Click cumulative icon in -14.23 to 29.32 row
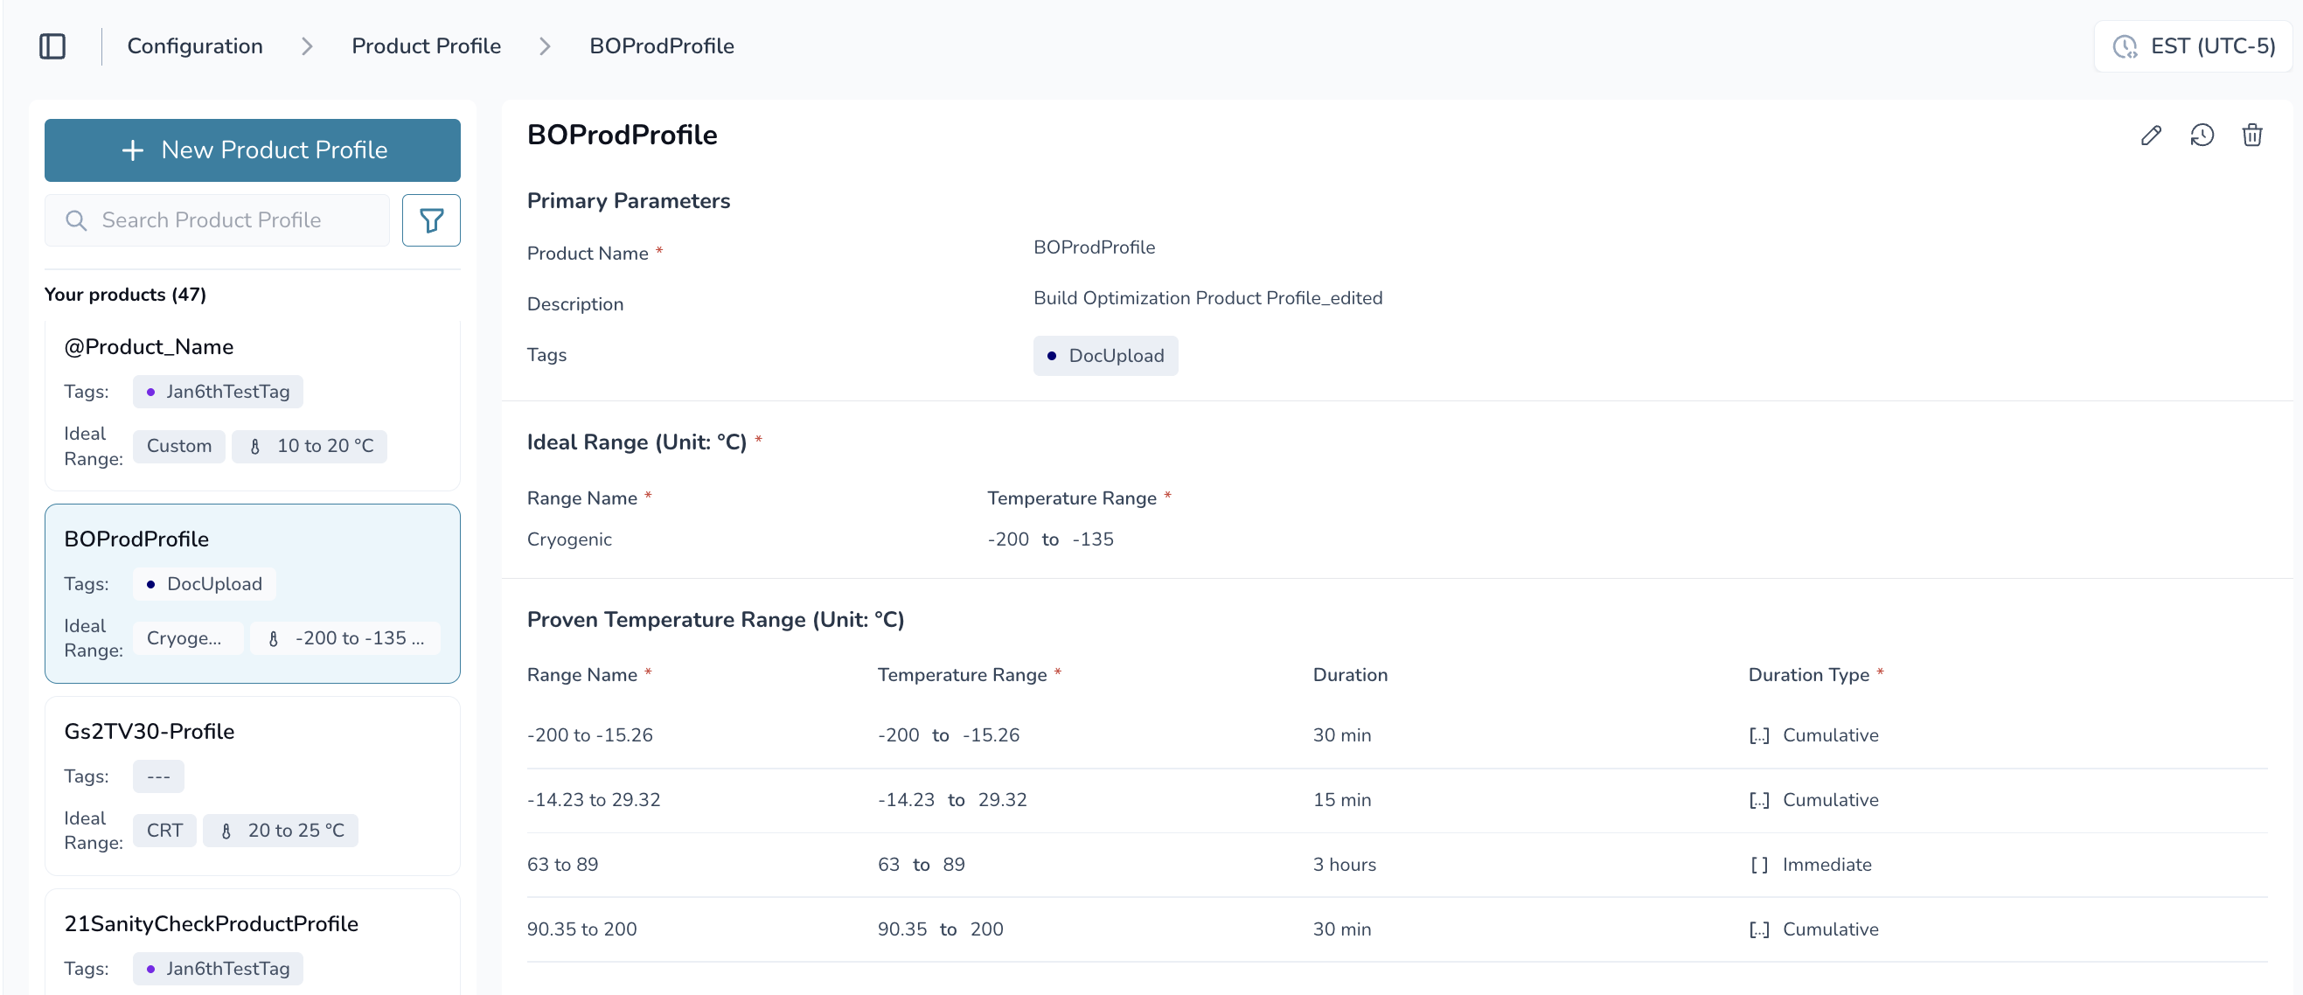The height and width of the screenshot is (995, 2303). coord(1758,800)
